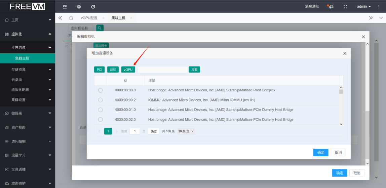This screenshot has height=188, width=386.
Task: Close the 增加直通设备 dialog
Action: coord(345,53)
